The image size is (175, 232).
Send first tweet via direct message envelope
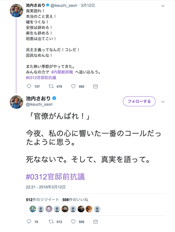point(96,87)
